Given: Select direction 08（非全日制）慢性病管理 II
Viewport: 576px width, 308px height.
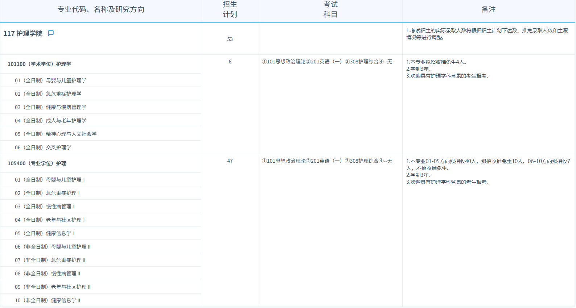Looking at the screenshot, I should click(48, 274).
